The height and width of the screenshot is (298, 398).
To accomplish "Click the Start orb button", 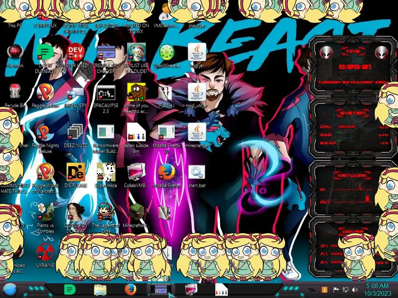I will tap(10, 289).
